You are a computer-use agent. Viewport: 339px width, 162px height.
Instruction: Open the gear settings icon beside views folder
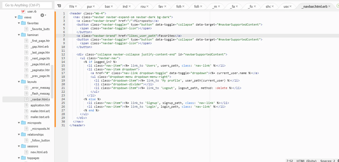coord(42,15)
